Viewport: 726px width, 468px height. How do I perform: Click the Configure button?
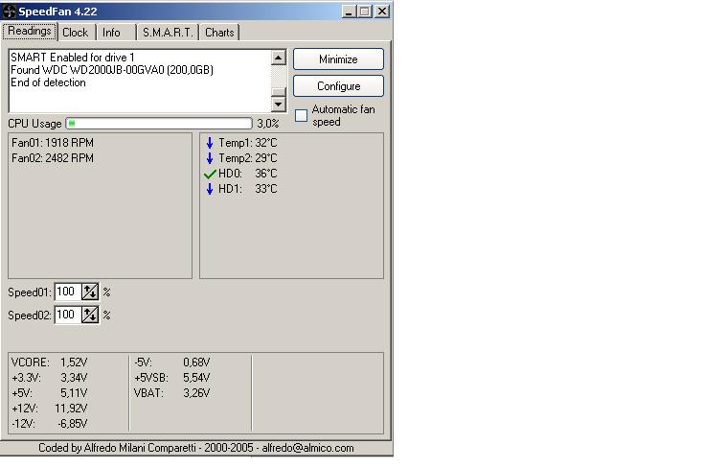coord(338,86)
